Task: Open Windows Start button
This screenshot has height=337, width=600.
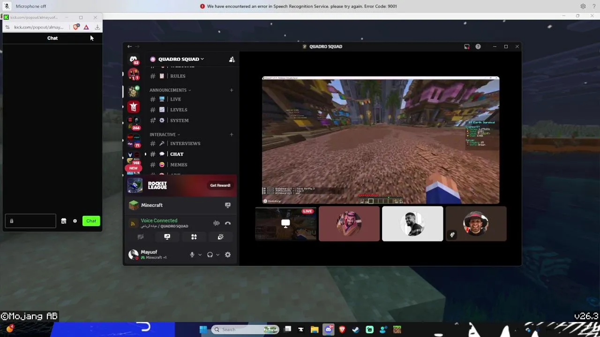Action: [203, 330]
